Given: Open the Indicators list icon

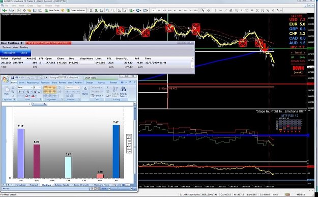Looking at the screenshot, I should [131, 10].
